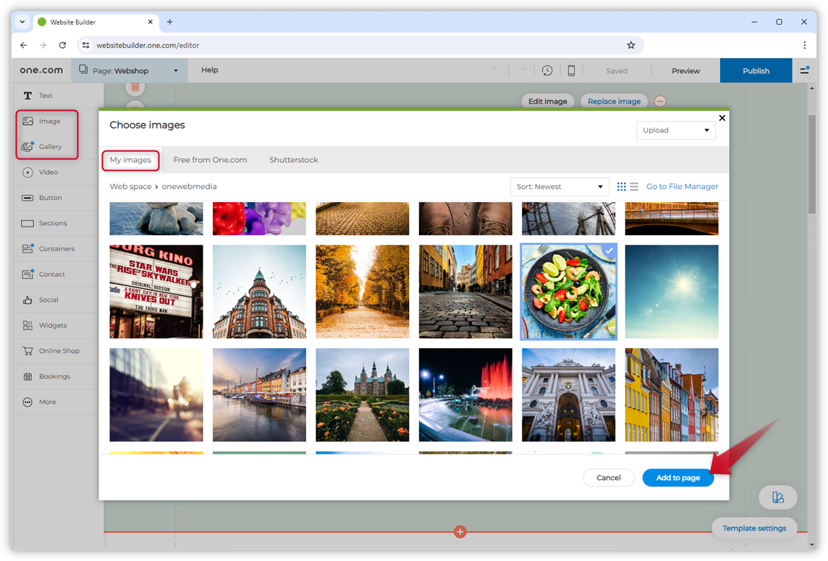Deselect the checked salad image checkmark
Viewport: 828px width, 561px height.
tap(609, 251)
